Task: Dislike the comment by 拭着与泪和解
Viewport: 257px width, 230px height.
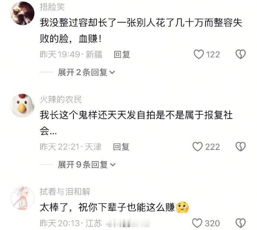Action: (241, 223)
